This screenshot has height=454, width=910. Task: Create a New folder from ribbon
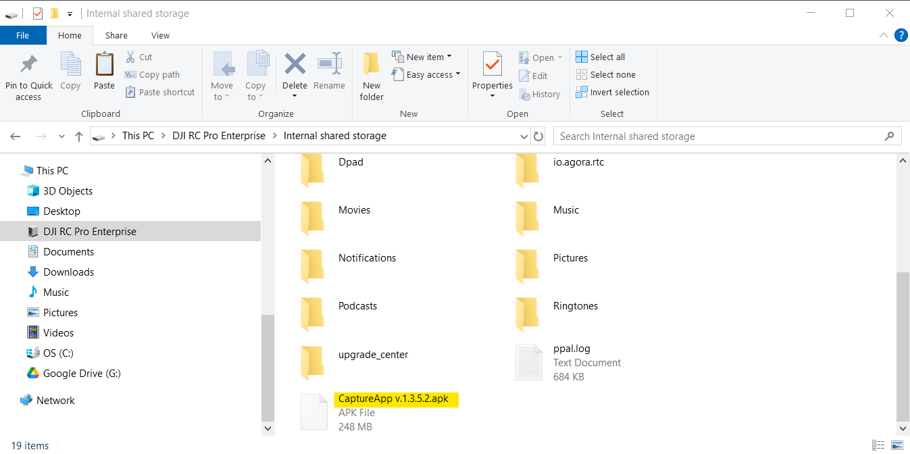372,76
